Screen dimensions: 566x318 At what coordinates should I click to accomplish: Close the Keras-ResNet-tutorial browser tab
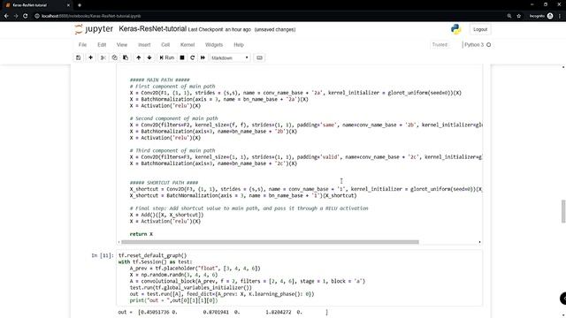68,5
